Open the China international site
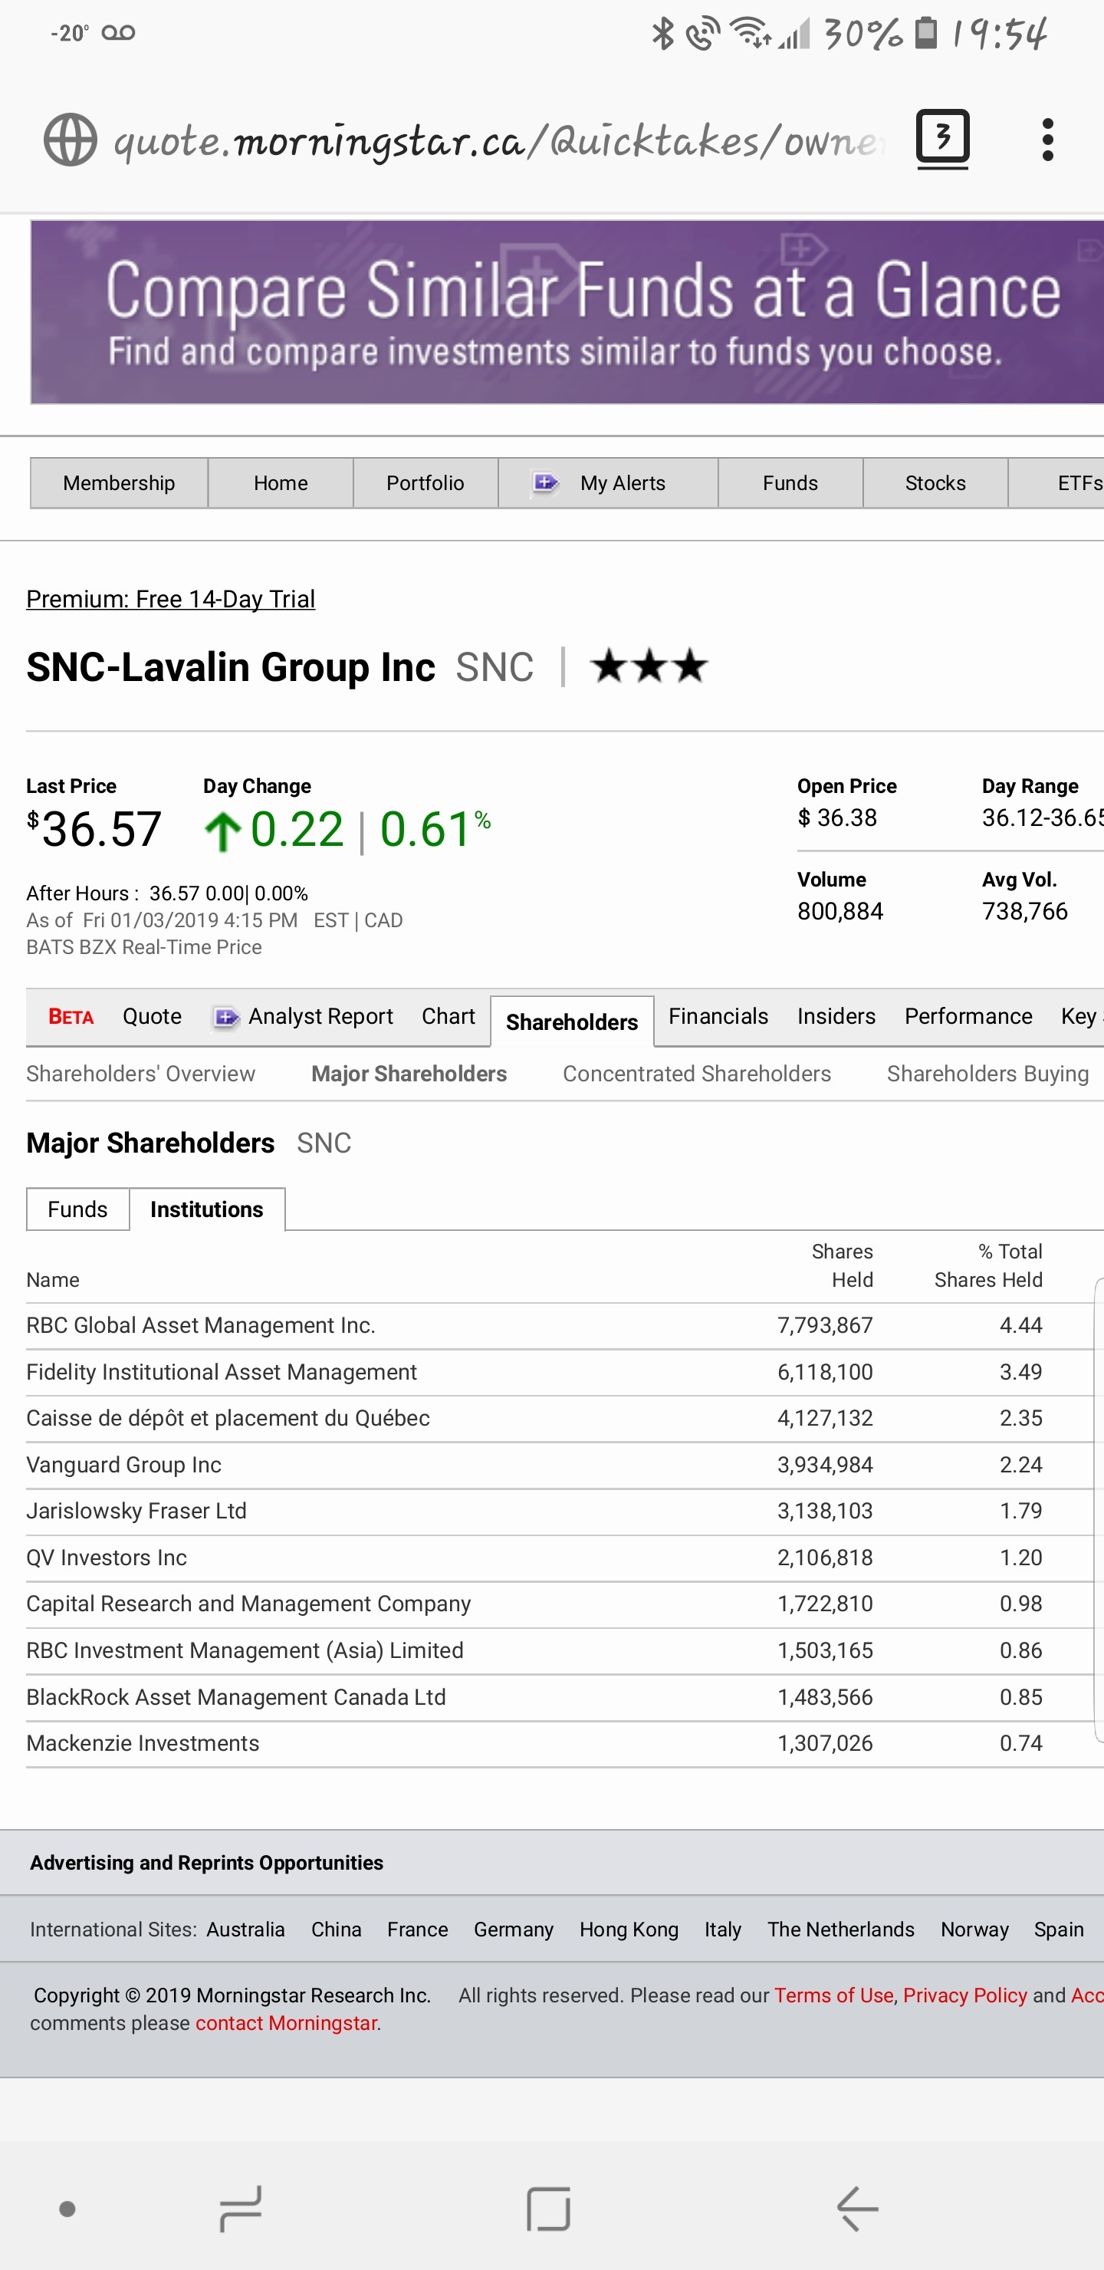Screen dimensions: 1104x2270 [337, 1929]
